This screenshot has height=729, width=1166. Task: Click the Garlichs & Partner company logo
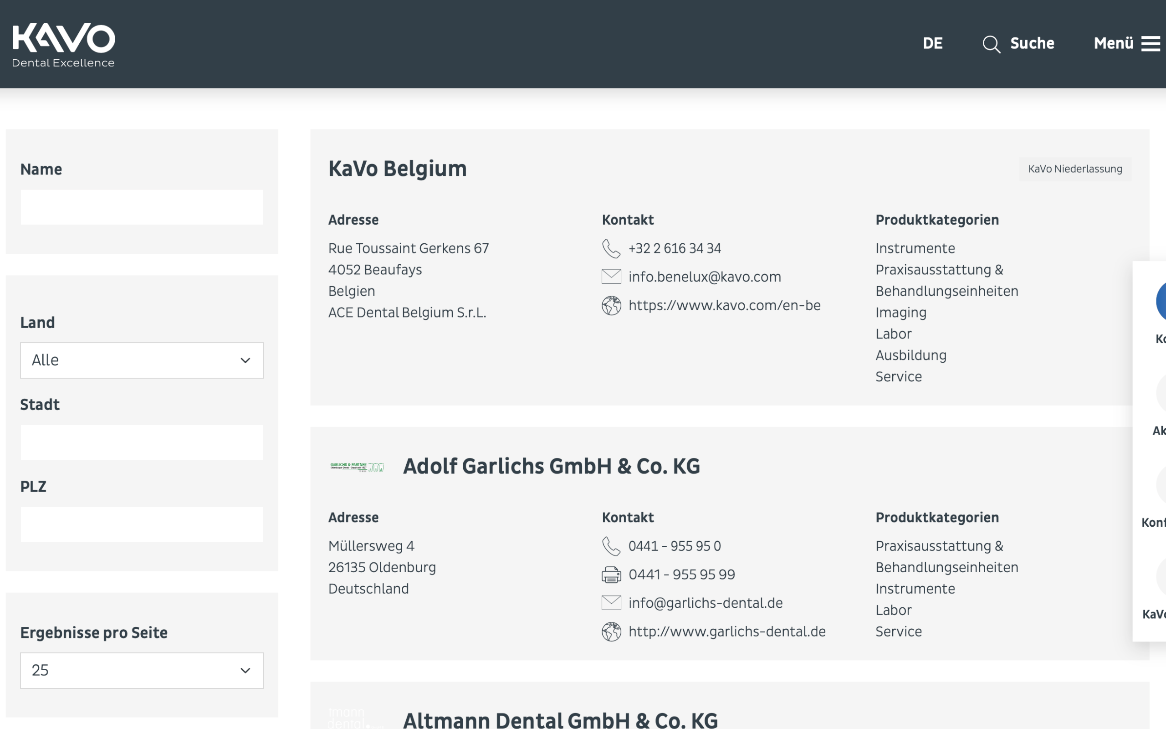click(357, 467)
